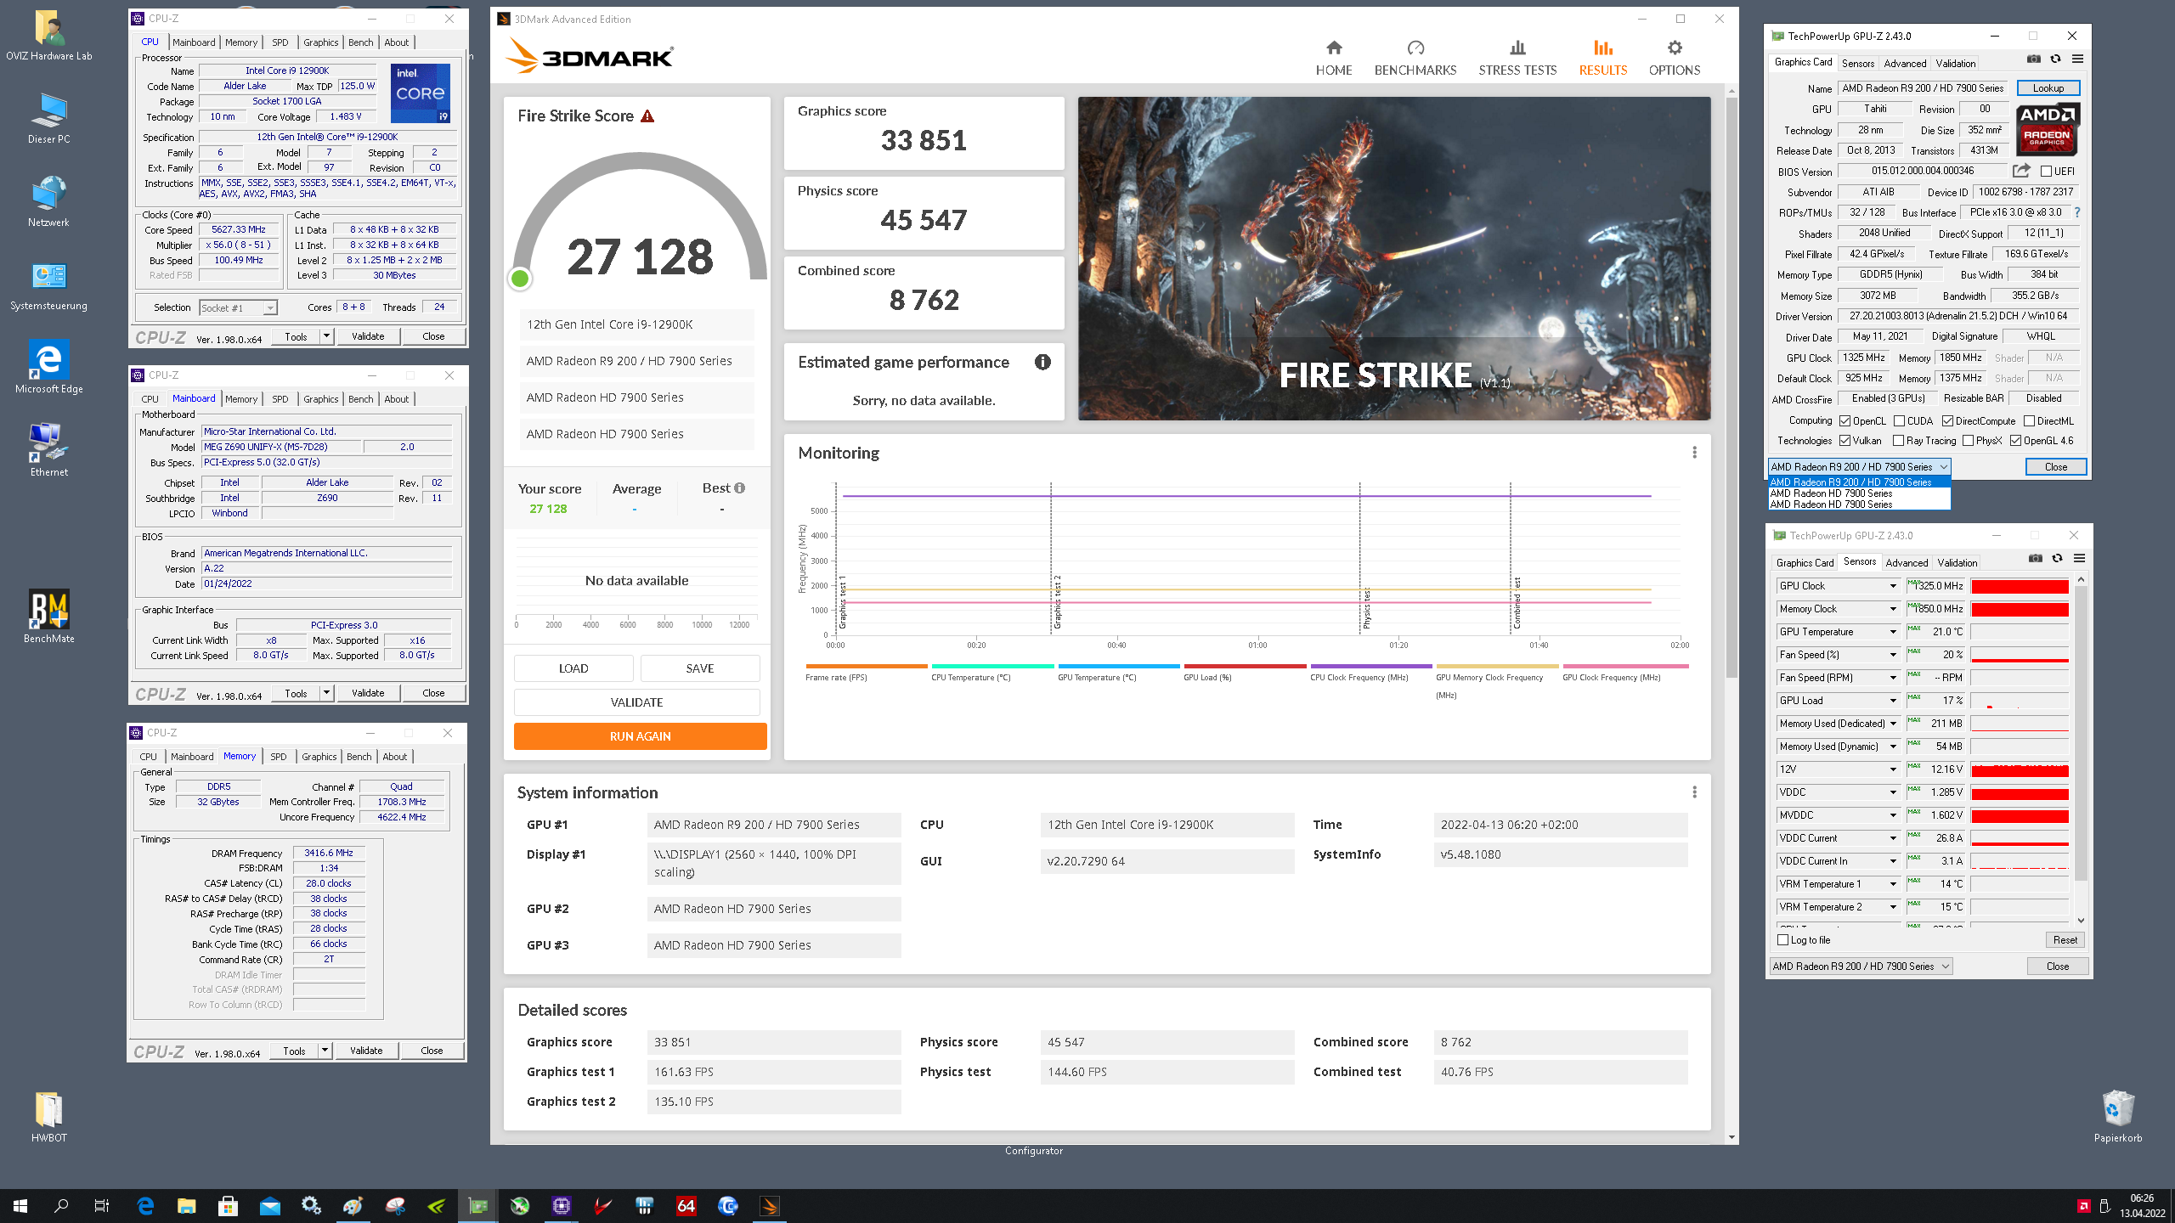Toggle the DirectCompute checkbox

click(1947, 421)
